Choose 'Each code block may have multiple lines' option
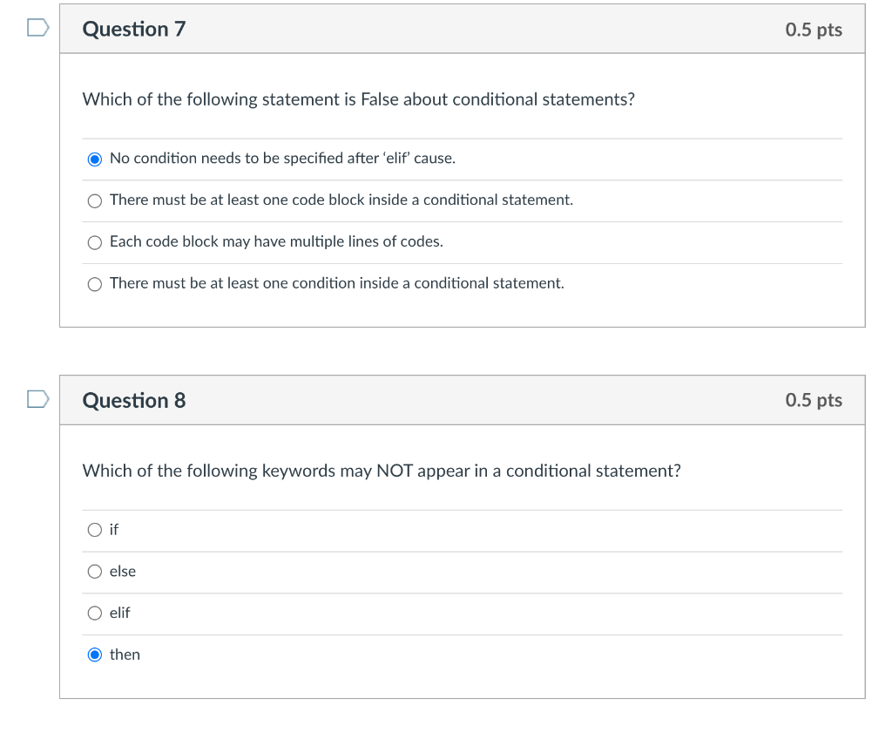Screen dimensions: 892x732 coord(94,242)
